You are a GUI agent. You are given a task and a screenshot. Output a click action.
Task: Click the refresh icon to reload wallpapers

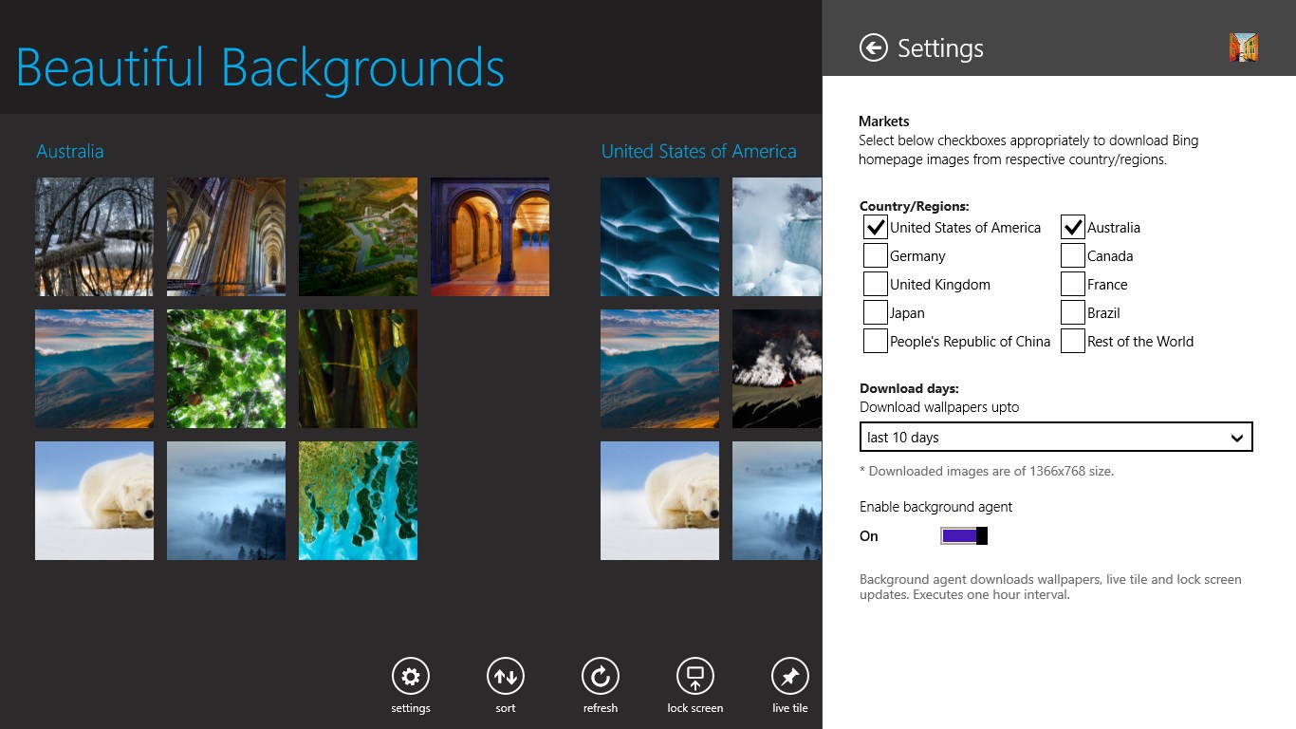[x=600, y=676]
